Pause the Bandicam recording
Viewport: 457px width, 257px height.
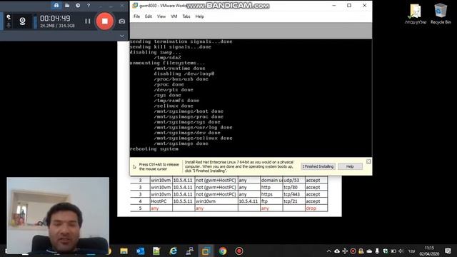pos(88,21)
